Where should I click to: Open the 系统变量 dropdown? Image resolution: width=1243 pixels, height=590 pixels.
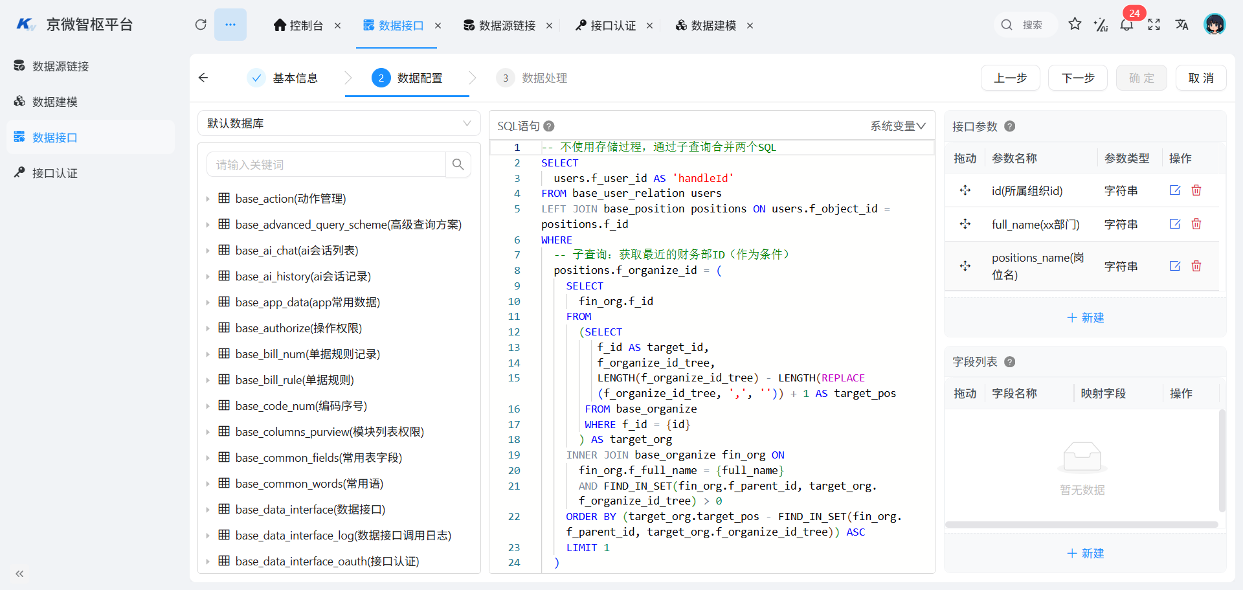pyautogui.click(x=897, y=126)
